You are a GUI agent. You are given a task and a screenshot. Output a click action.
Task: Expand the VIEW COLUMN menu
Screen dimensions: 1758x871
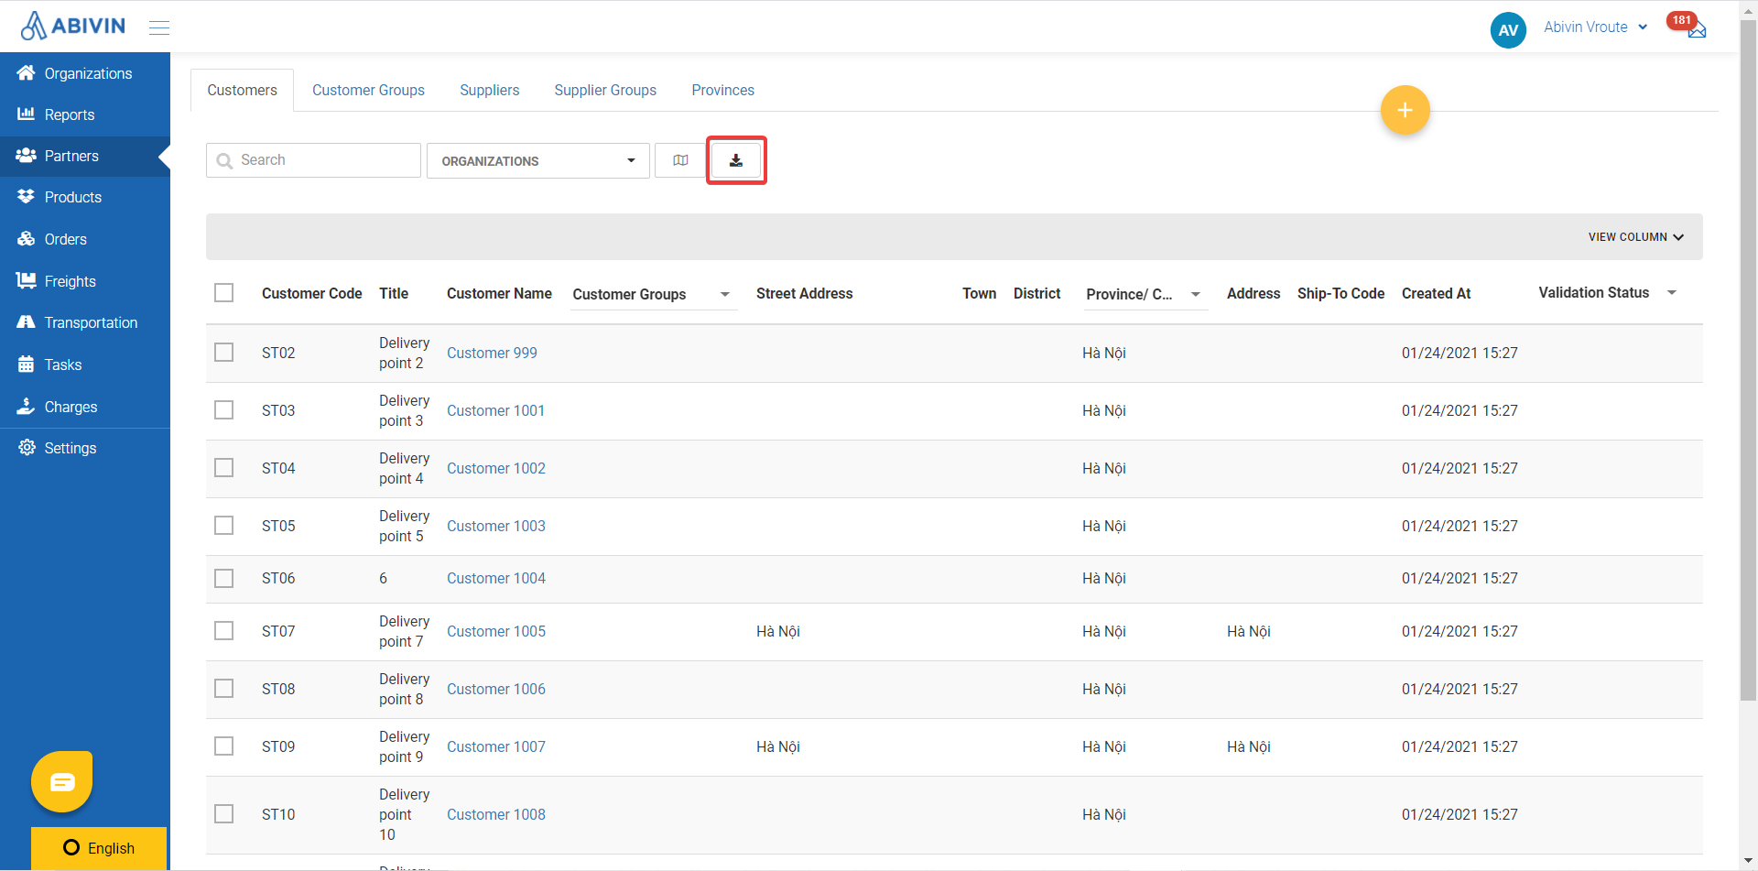point(1636,236)
